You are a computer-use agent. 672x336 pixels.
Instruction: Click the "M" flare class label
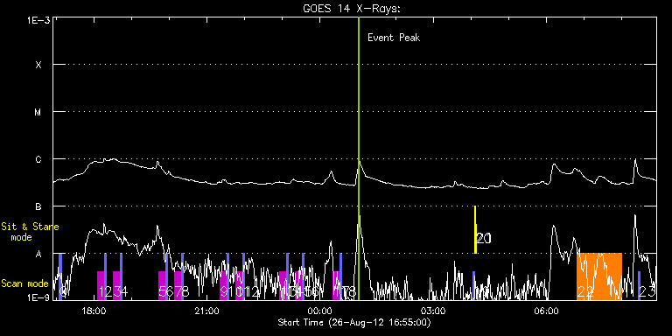(x=38, y=112)
